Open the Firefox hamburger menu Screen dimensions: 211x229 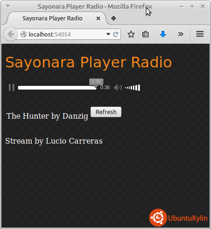(x=200, y=34)
